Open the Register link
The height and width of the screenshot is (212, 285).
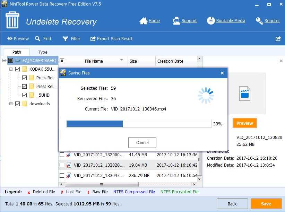pos(272,21)
